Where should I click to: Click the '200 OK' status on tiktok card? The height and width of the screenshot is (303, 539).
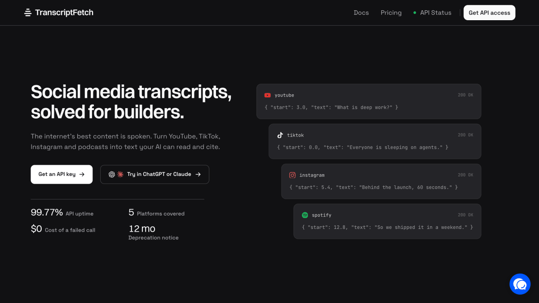click(465, 135)
